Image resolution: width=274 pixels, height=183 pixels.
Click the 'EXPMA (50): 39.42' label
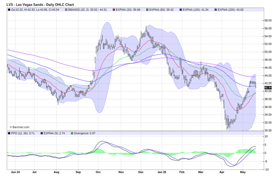pos(161,10)
